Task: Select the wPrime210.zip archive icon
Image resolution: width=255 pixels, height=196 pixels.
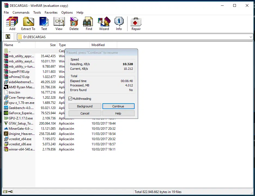Action: 6,77
